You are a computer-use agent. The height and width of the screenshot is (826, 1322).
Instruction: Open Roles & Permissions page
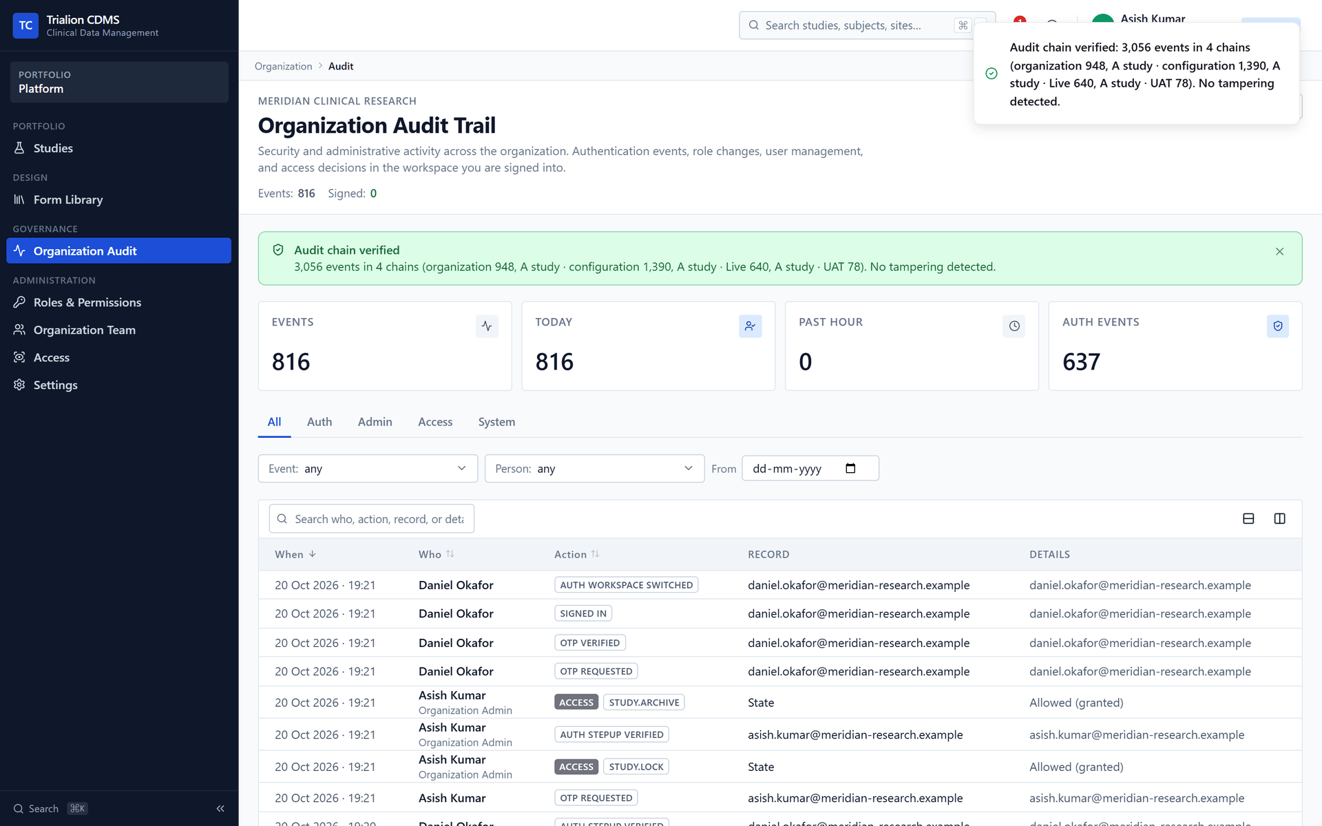pos(119,302)
